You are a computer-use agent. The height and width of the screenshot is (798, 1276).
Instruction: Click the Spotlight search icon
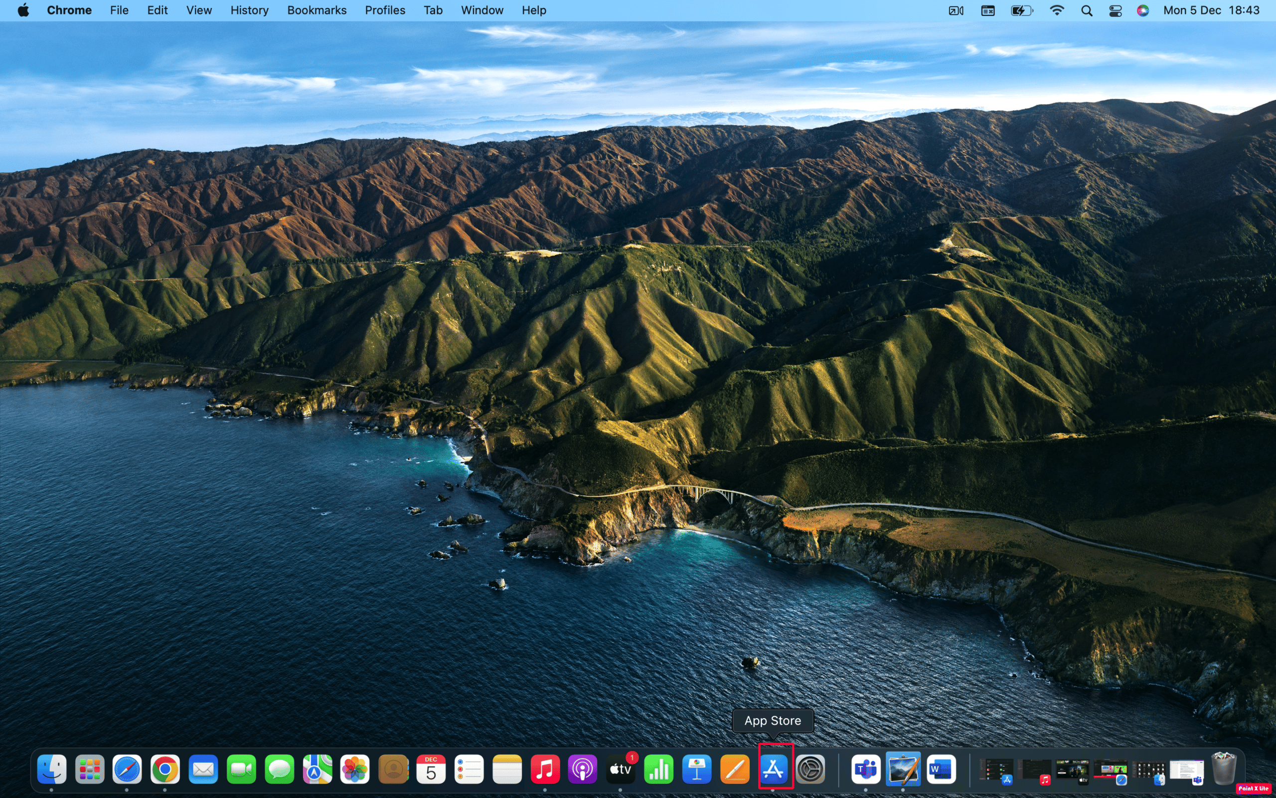click(1086, 10)
